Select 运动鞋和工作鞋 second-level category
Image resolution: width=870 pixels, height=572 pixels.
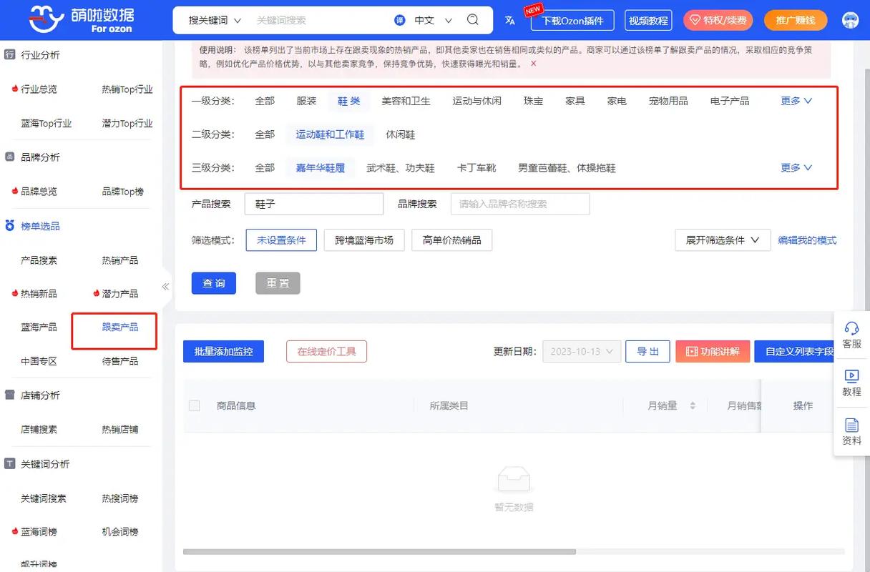tap(330, 134)
